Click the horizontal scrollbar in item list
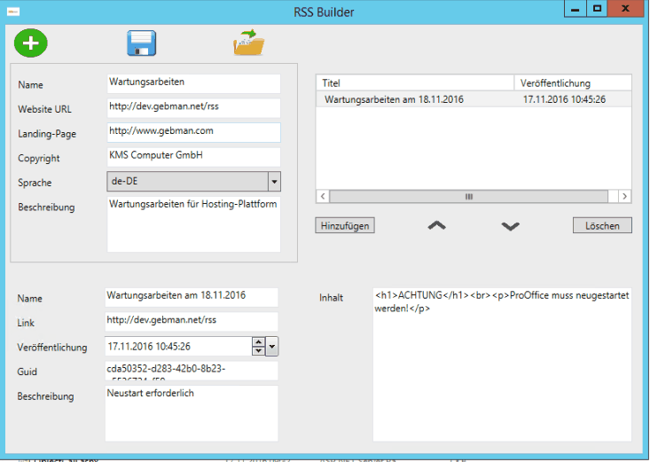The height and width of the screenshot is (462, 650). [469, 196]
